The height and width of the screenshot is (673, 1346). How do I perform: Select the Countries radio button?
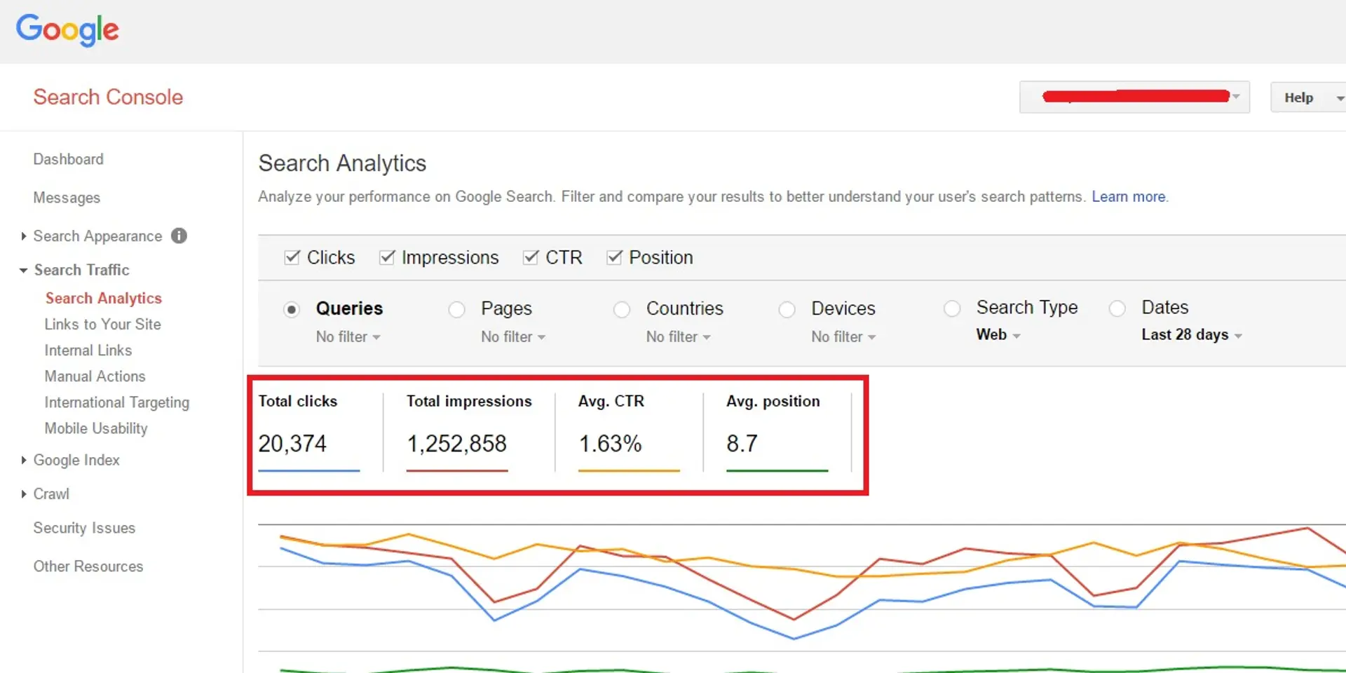[x=622, y=309]
